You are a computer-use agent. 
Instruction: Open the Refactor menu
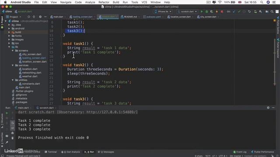pos(104,2)
